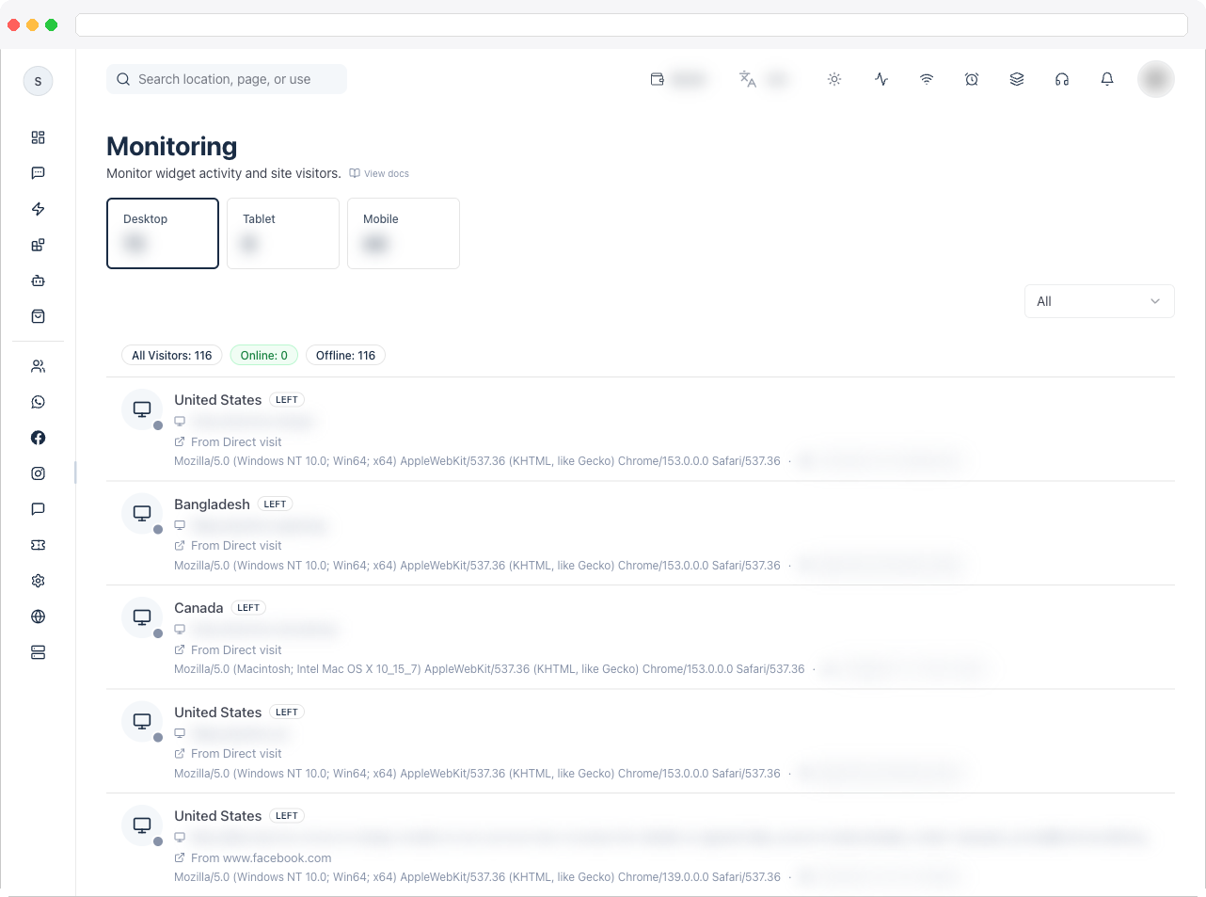
Task: Filter by Online: 0 visitors
Action: [264, 355]
